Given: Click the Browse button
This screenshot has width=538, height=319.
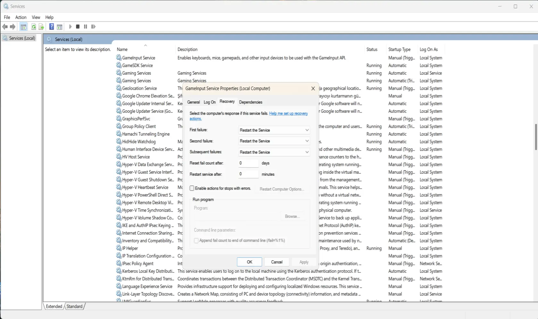Looking at the screenshot, I should [x=292, y=216].
